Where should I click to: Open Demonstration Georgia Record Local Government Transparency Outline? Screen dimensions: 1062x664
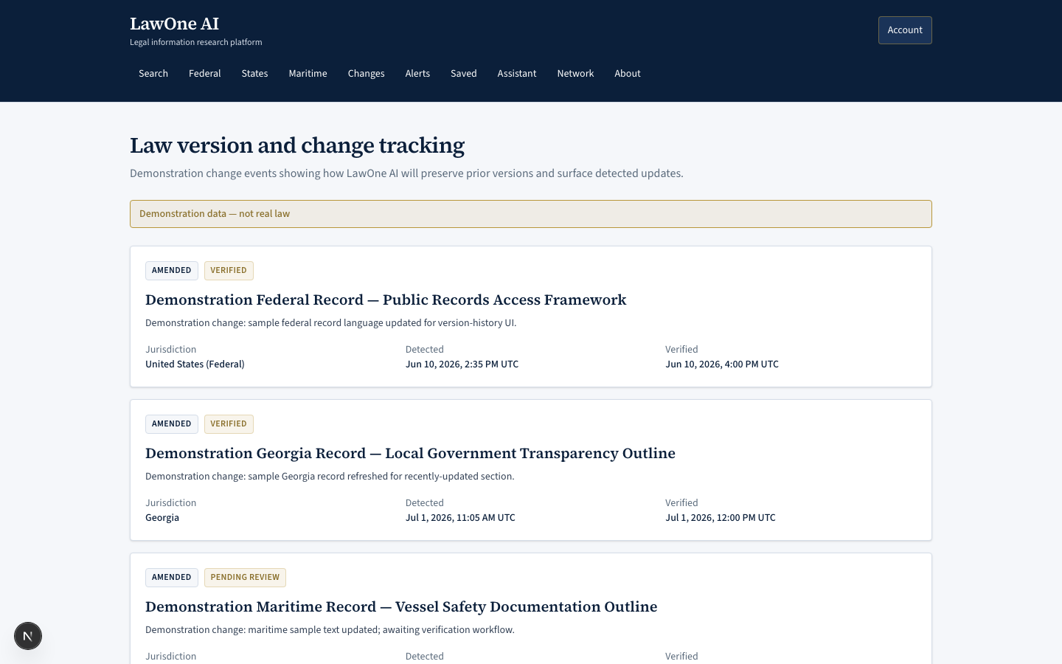pyautogui.click(x=410, y=453)
